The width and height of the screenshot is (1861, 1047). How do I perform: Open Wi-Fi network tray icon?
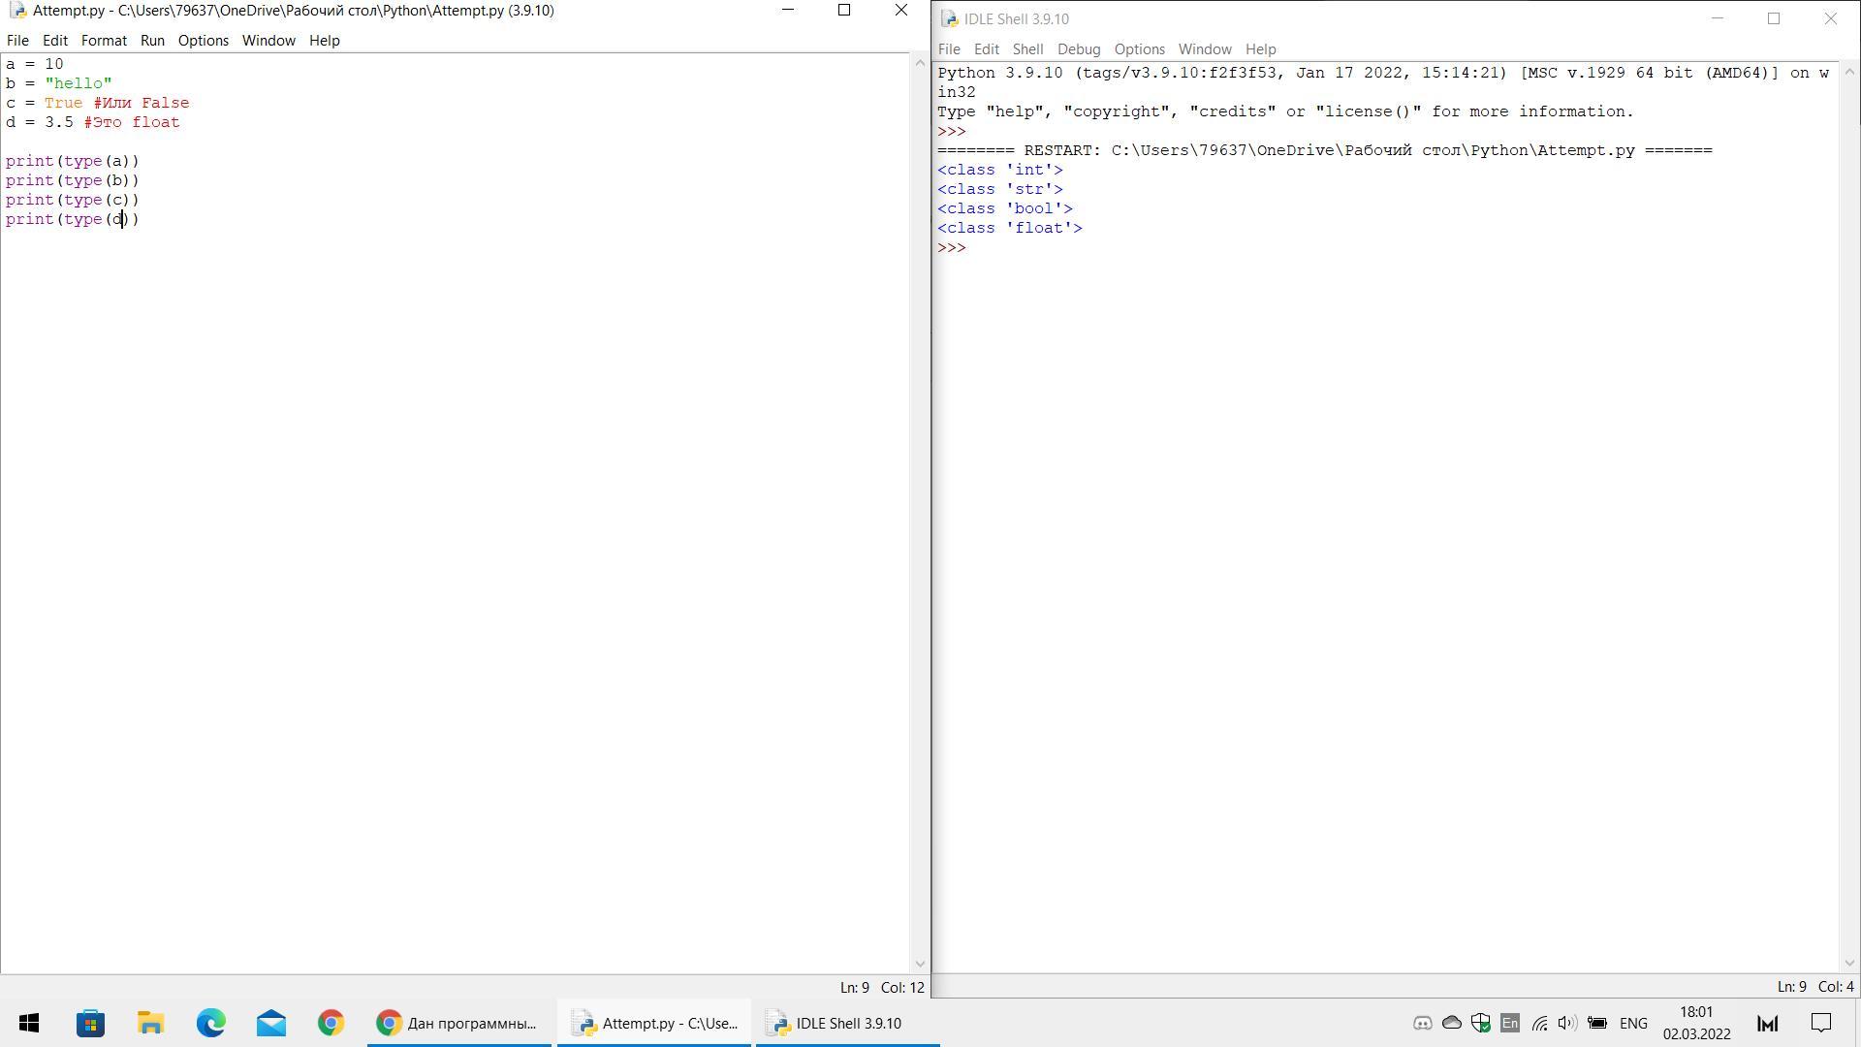tap(1539, 1023)
